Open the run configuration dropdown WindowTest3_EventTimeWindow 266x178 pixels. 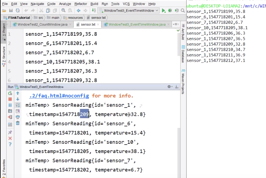(x=129, y=10)
